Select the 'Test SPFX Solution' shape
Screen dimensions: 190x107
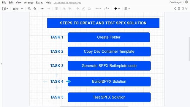click(109, 97)
